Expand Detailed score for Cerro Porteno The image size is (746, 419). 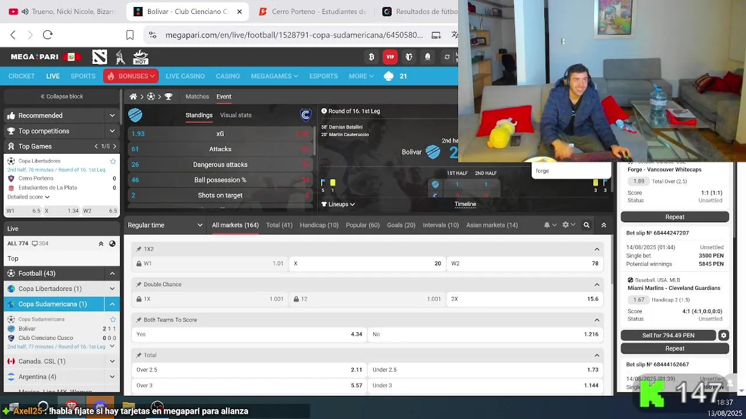(28, 197)
